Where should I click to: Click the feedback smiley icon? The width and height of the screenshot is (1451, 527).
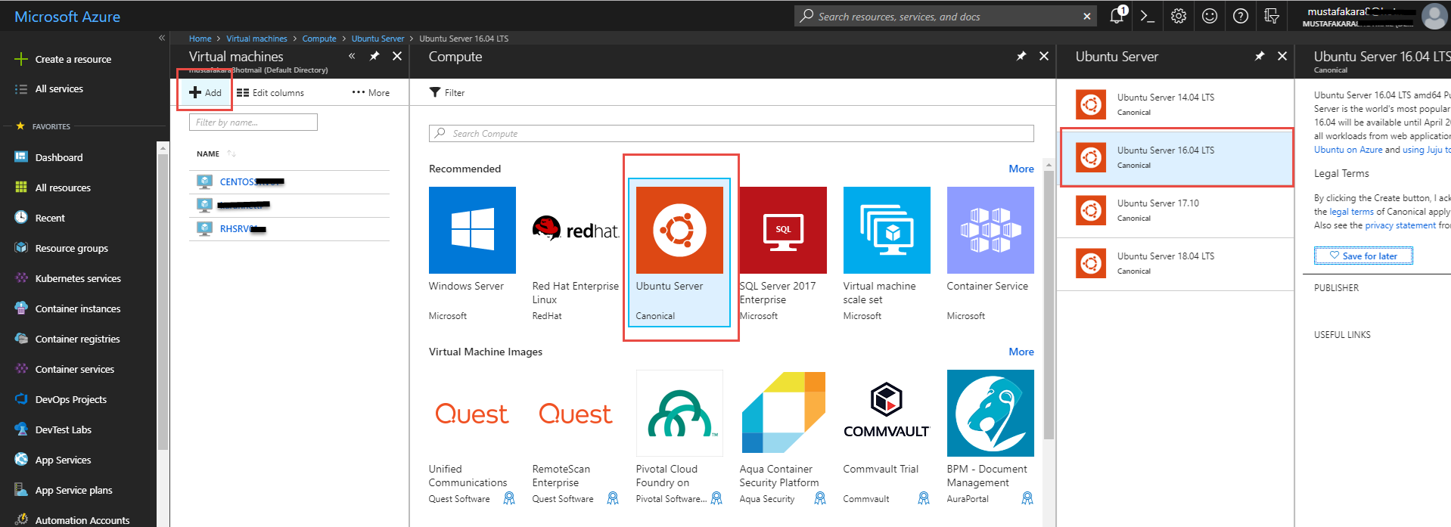click(1210, 16)
